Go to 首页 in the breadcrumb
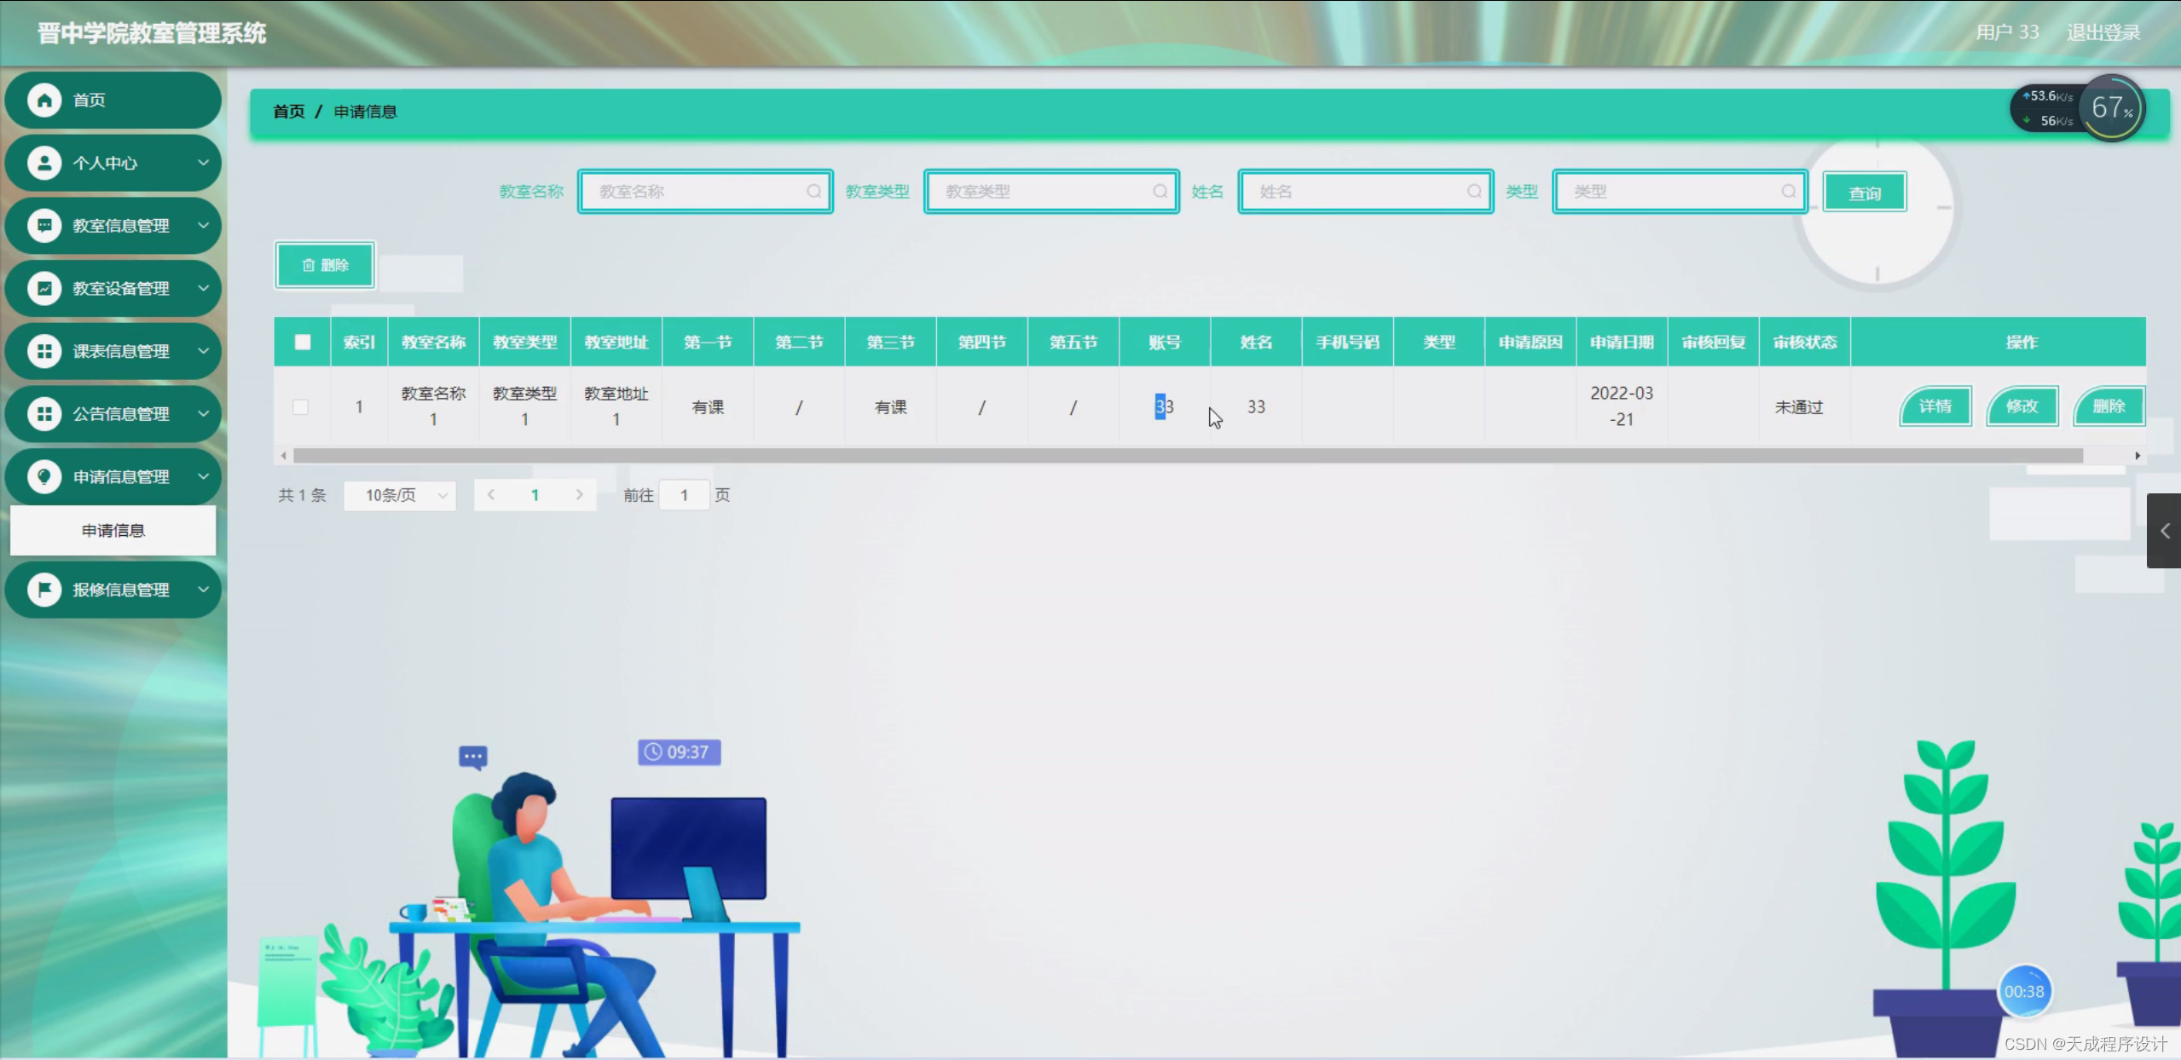Image resolution: width=2181 pixels, height=1060 pixels. [288, 112]
